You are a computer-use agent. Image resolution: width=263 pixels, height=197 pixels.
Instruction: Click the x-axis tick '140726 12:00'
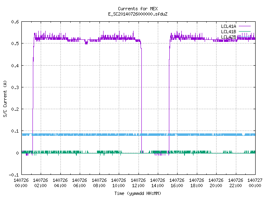(138, 183)
